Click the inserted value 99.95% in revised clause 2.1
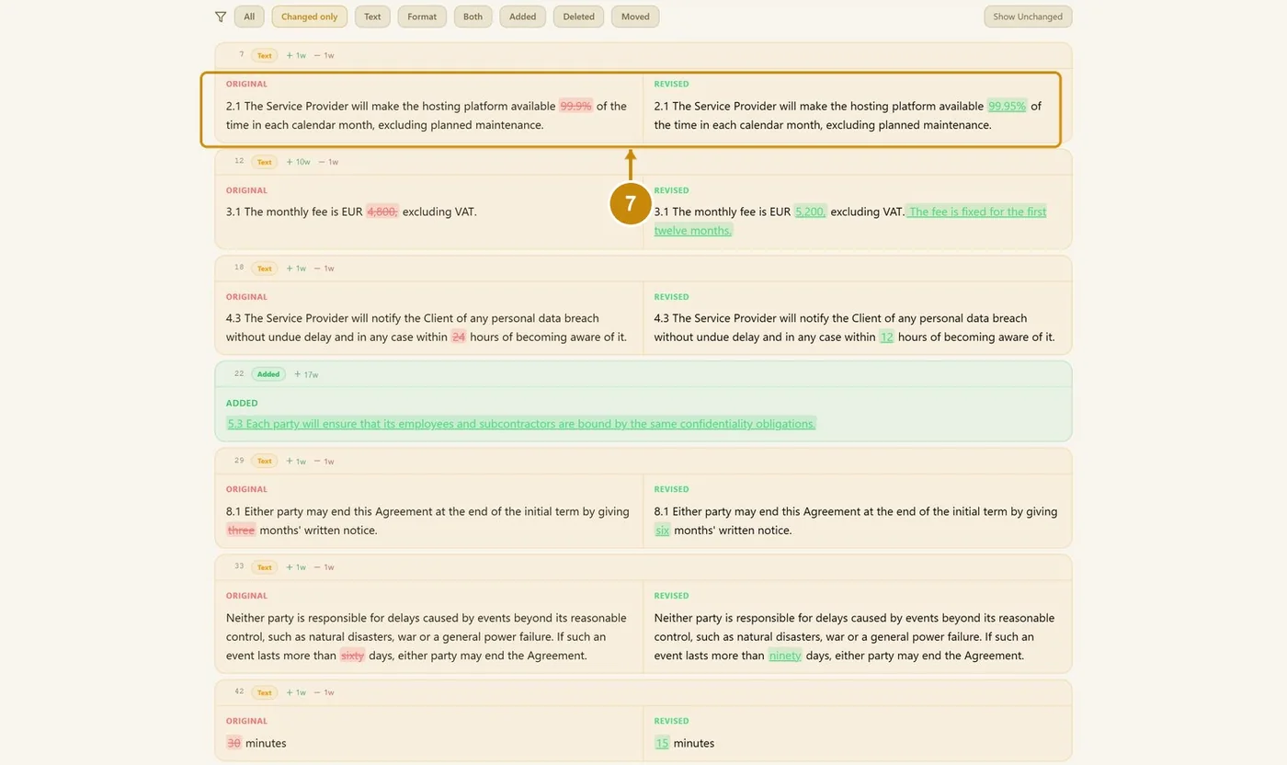Image resolution: width=1287 pixels, height=765 pixels. pos(1007,106)
